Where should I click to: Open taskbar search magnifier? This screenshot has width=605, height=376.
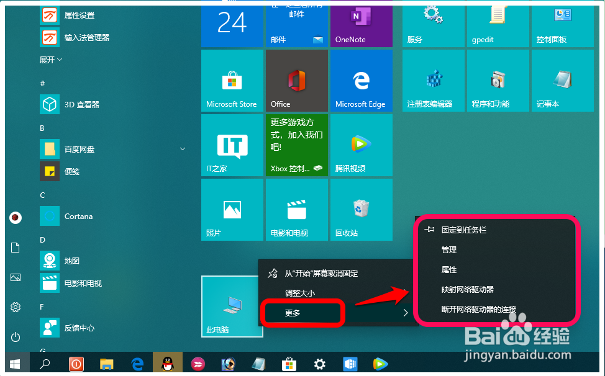click(45, 364)
